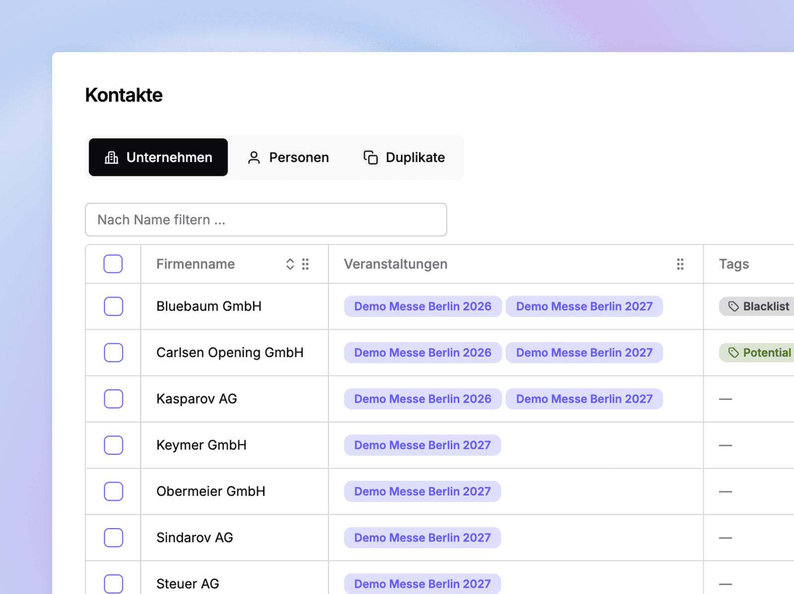The width and height of the screenshot is (794, 594).
Task: Click the building icon in Unternehmen tab
Action: pos(112,158)
